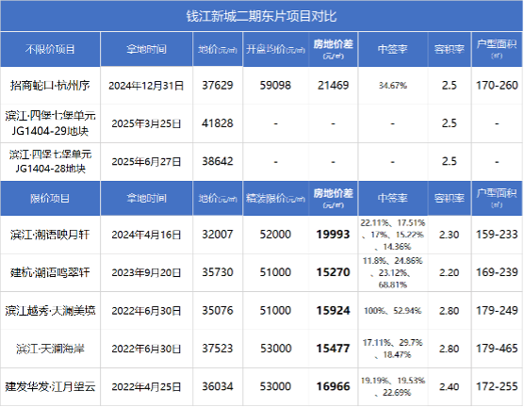The image size is (524, 407).
Task: Click plot ratio 2.20
Action: click(x=450, y=272)
